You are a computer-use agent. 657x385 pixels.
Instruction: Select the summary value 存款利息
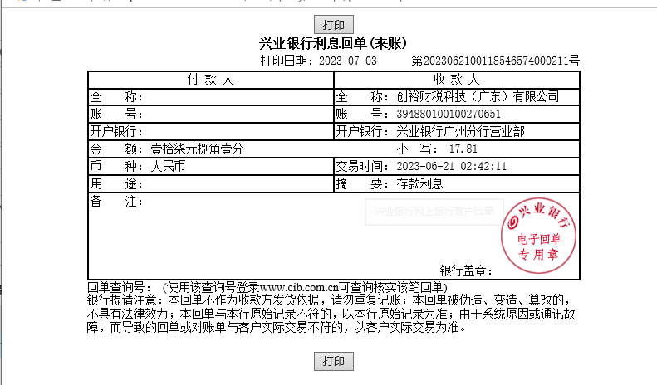[x=419, y=183]
